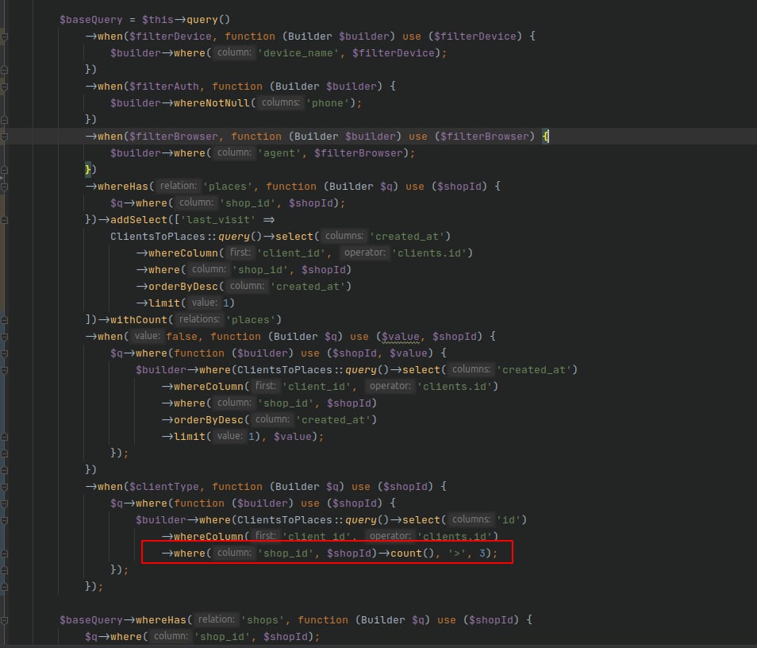The height and width of the screenshot is (648, 757).
Task: Collapse fold marker beside when($filterBrowser line
Action: point(4,137)
